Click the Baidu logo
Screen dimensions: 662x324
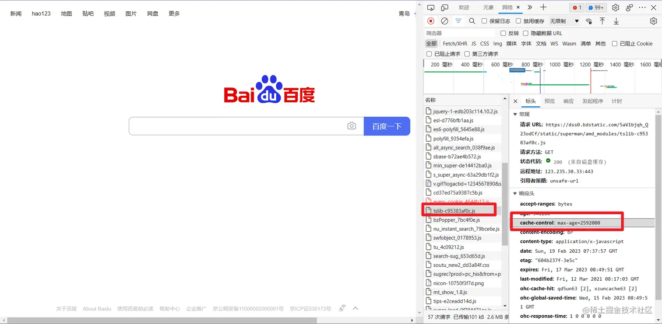click(x=269, y=89)
